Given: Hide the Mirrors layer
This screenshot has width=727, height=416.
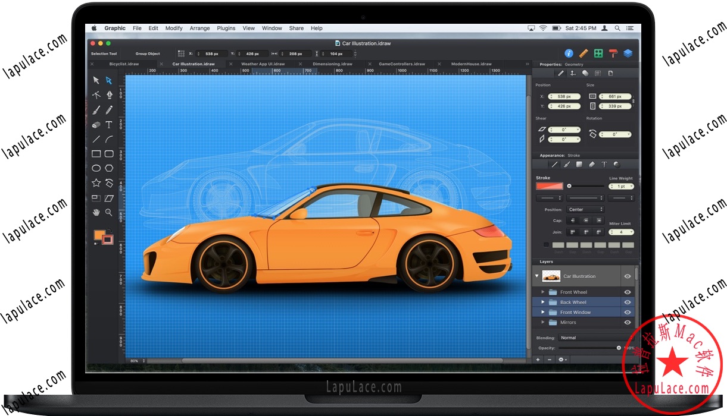Looking at the screenshot, I should click(628, 322).
